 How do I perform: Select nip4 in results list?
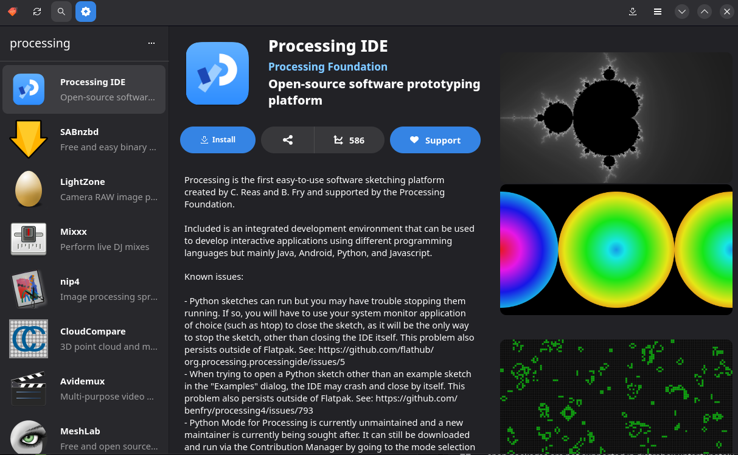[84, 289]
